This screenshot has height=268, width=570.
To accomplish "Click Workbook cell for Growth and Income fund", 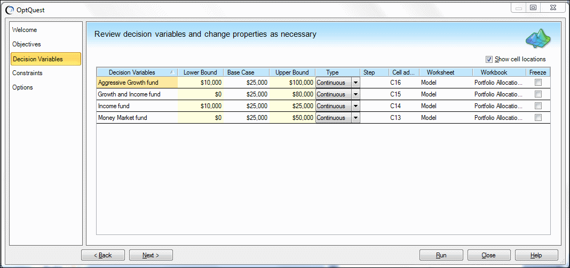I will (499, 94).
